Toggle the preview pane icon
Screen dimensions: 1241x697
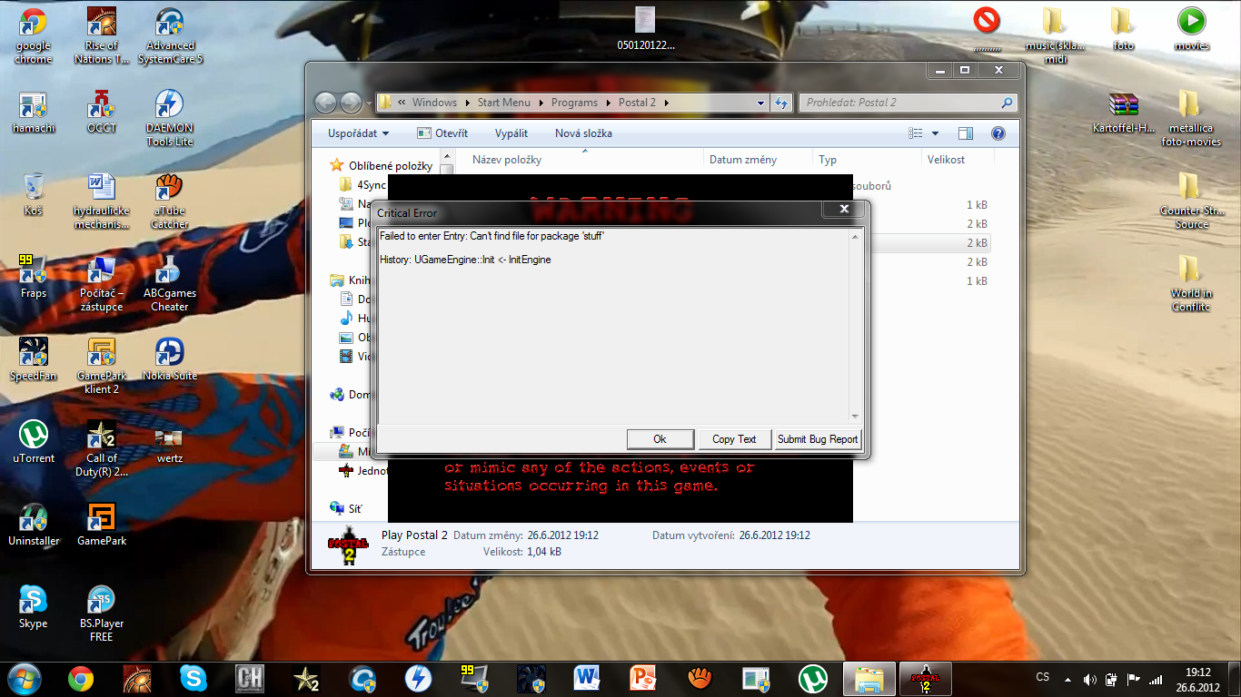[x=966, y=133]
